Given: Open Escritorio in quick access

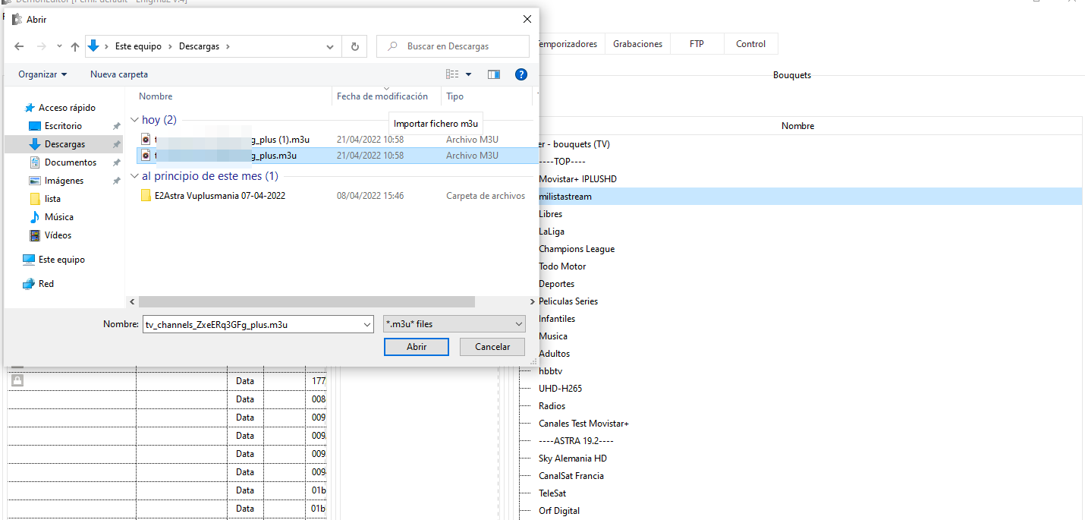Looking at the screenshot, I should click(63, 126).
